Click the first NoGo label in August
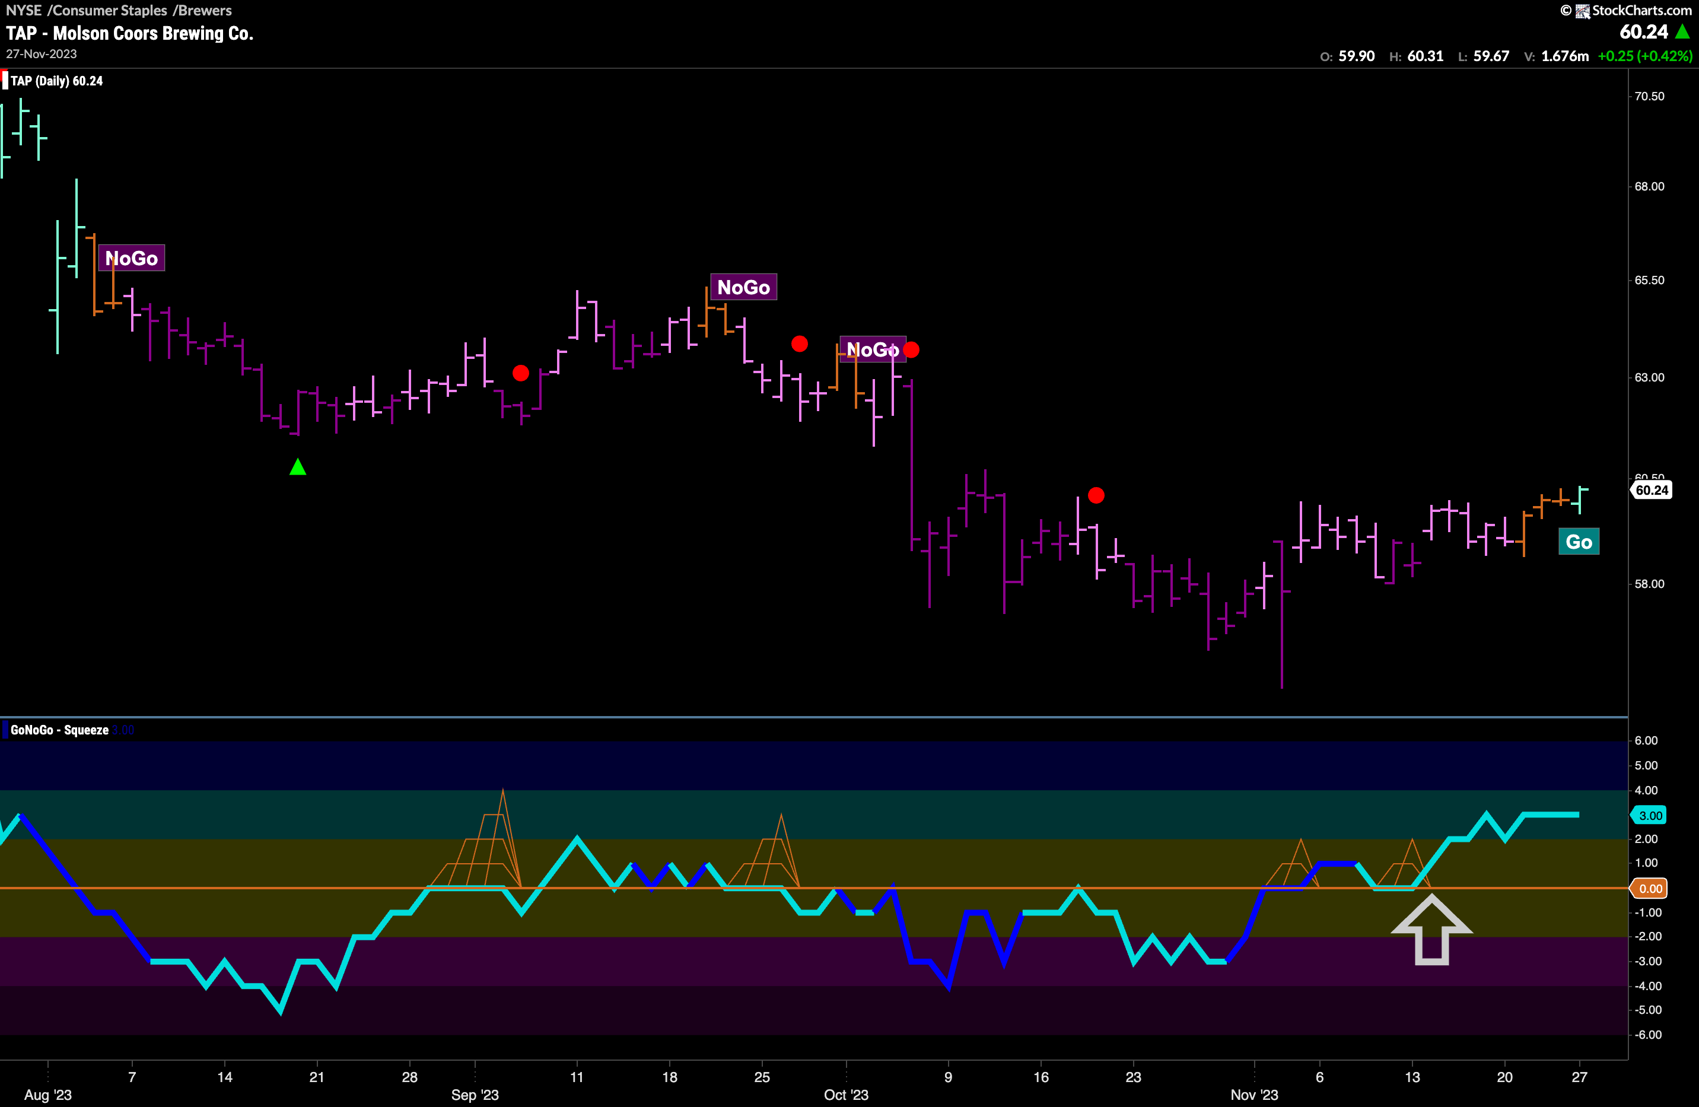This screenshot has width=1699, height=1107. (132, 259)
